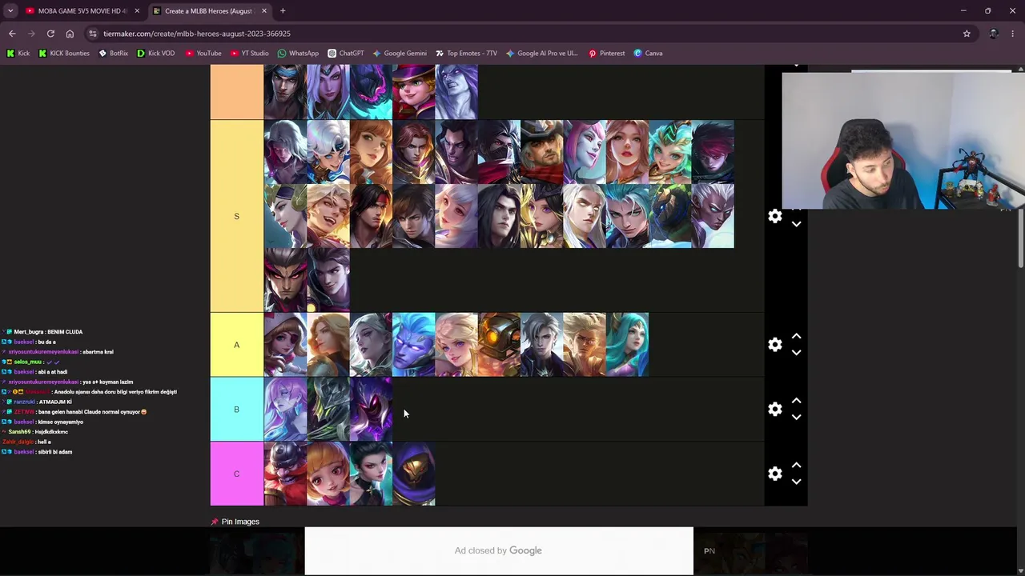Open the Google Gemini bookmark
Screen dimensions: 1025x576
point(400,54)
